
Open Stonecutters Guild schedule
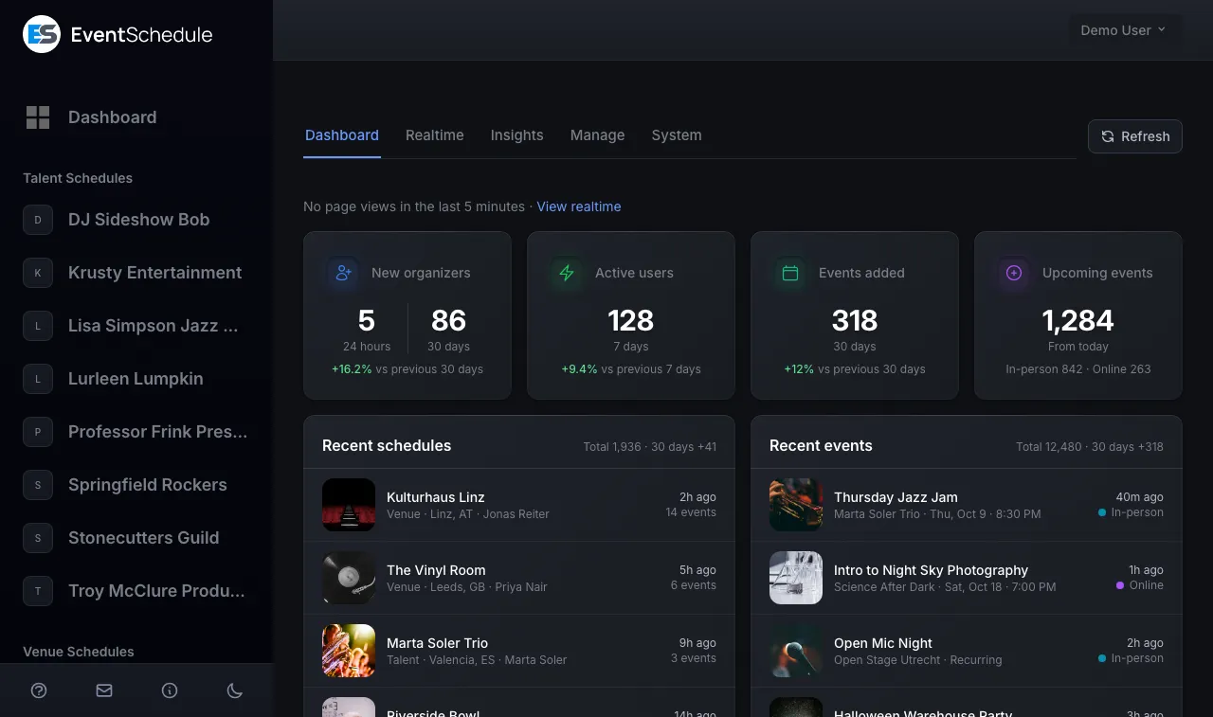point(143,538)
